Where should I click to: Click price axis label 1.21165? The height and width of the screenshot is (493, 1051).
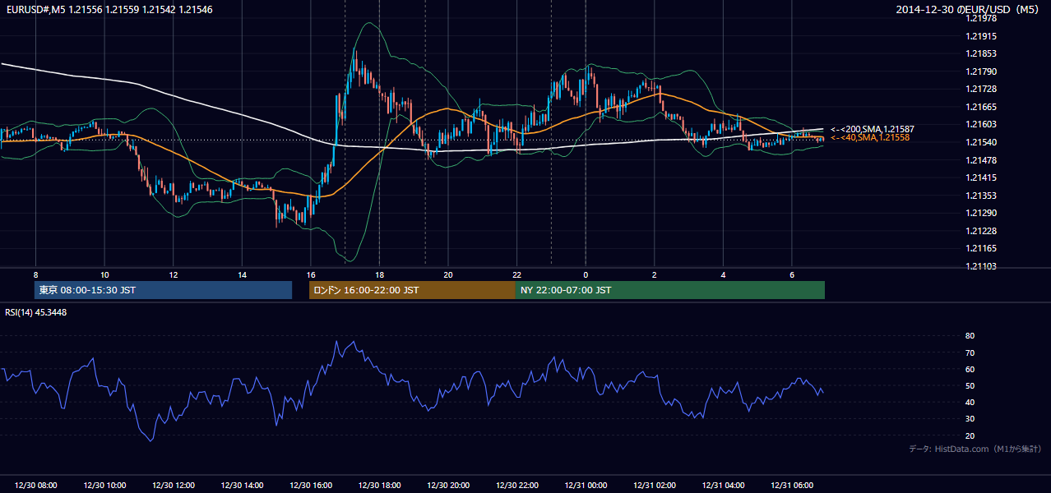click(983, 248)
